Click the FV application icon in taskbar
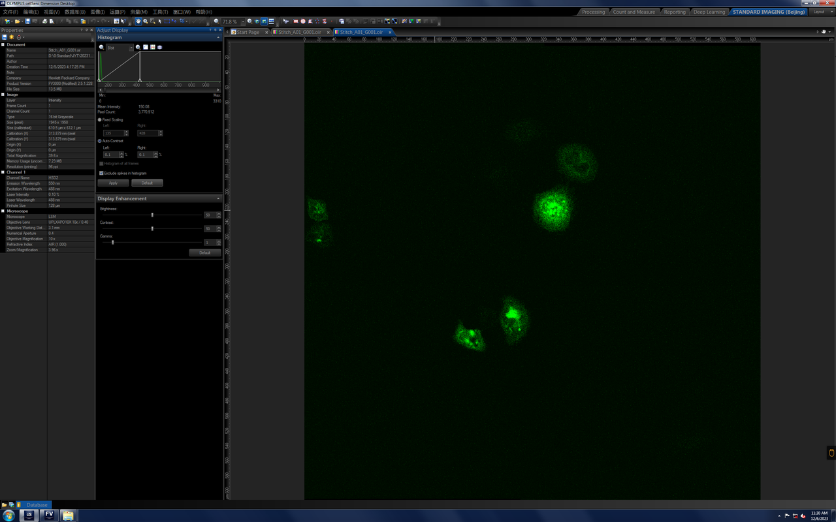Viewport: 836px width, 522px height. [x=49, y=515]
